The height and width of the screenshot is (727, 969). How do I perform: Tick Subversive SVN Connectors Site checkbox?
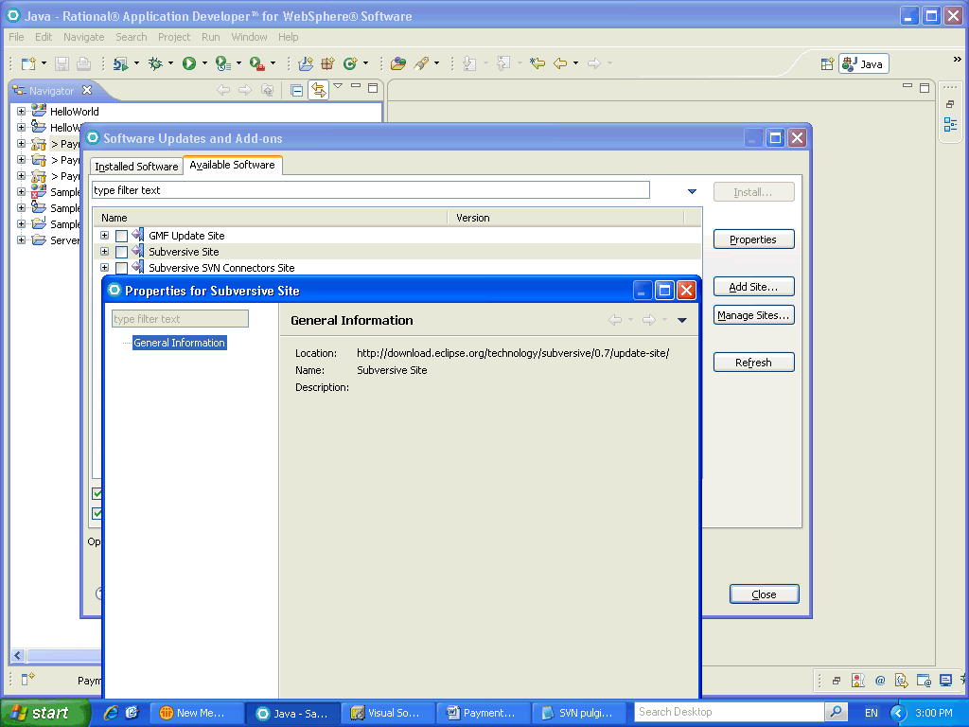pyautogui.click(x=122, y=268)
